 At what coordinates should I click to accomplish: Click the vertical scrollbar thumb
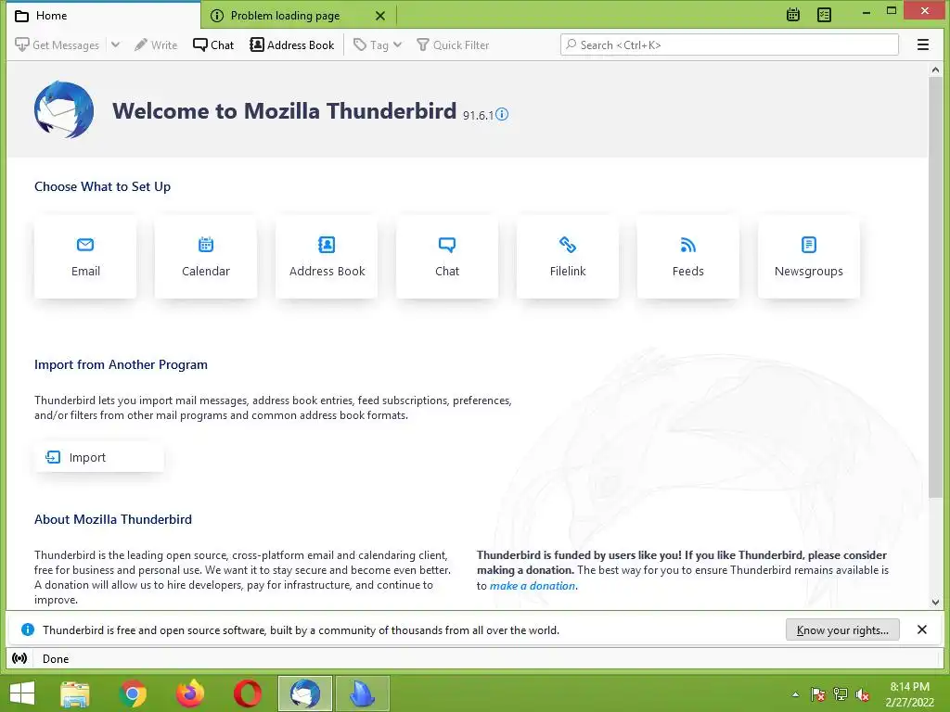[935, 287]
